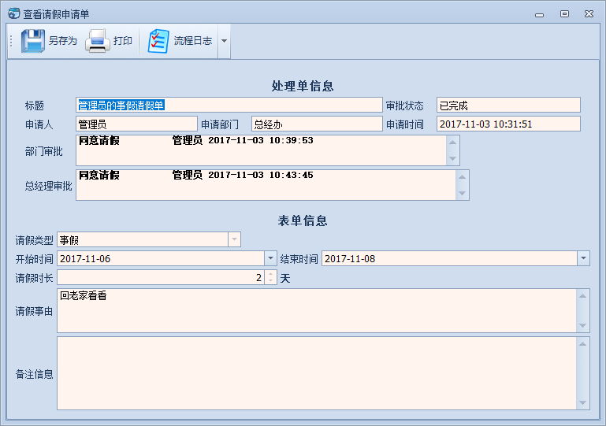Click 部门审批 scrollbar up arrow
The image size is (606, 426).
click(x=452, y=142)
